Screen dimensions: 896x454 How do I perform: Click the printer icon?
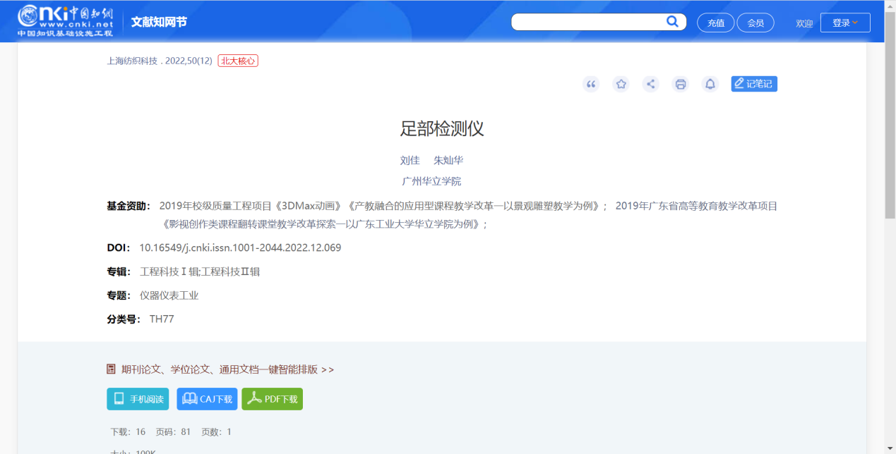[x=681, y=85]
